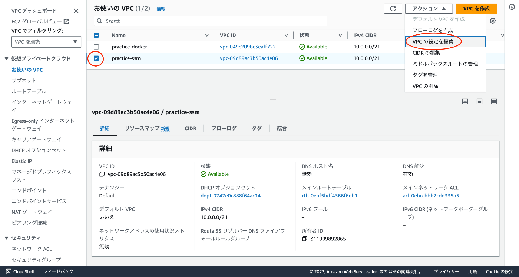Click the split panel drag handle
Viewport: 519px width, 277px height.
coord(273,101)
